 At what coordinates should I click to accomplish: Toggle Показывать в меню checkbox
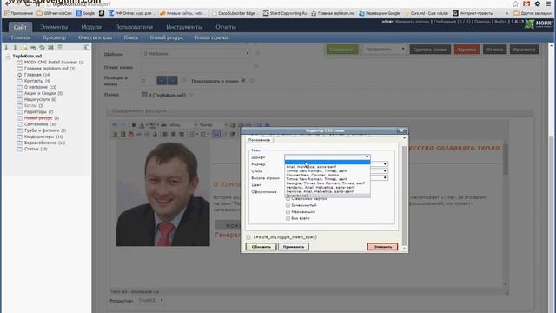[243, 81]
